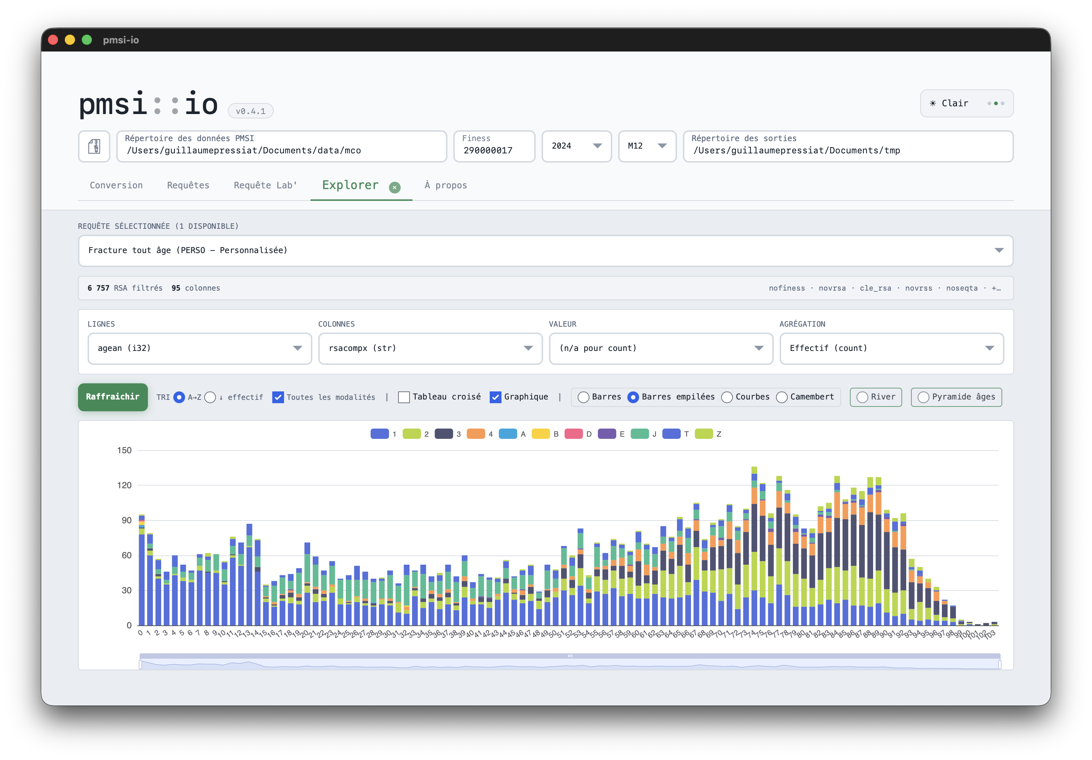This screenshot has height=760, width=1092.
Task: Click the v0.4.1 version badge
Action: [251, 111]
